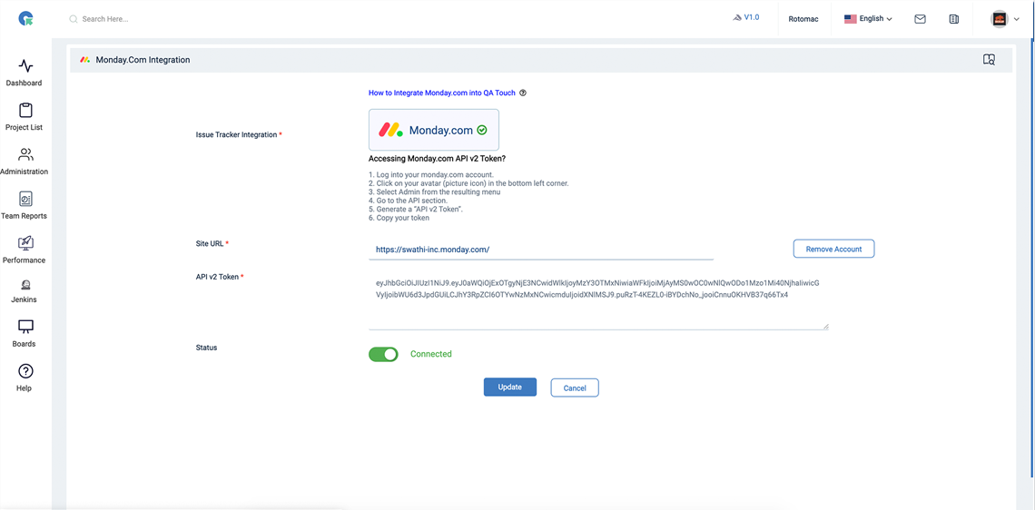The height and width of the screenshot is (510, 1035).
Task: Click the "Generate a API v2 Token" step
Action: point(415,209)
